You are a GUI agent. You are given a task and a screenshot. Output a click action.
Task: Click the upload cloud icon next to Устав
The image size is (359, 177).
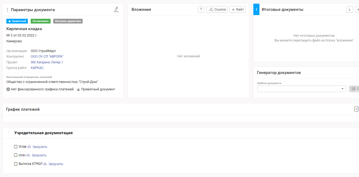(29, 147)
